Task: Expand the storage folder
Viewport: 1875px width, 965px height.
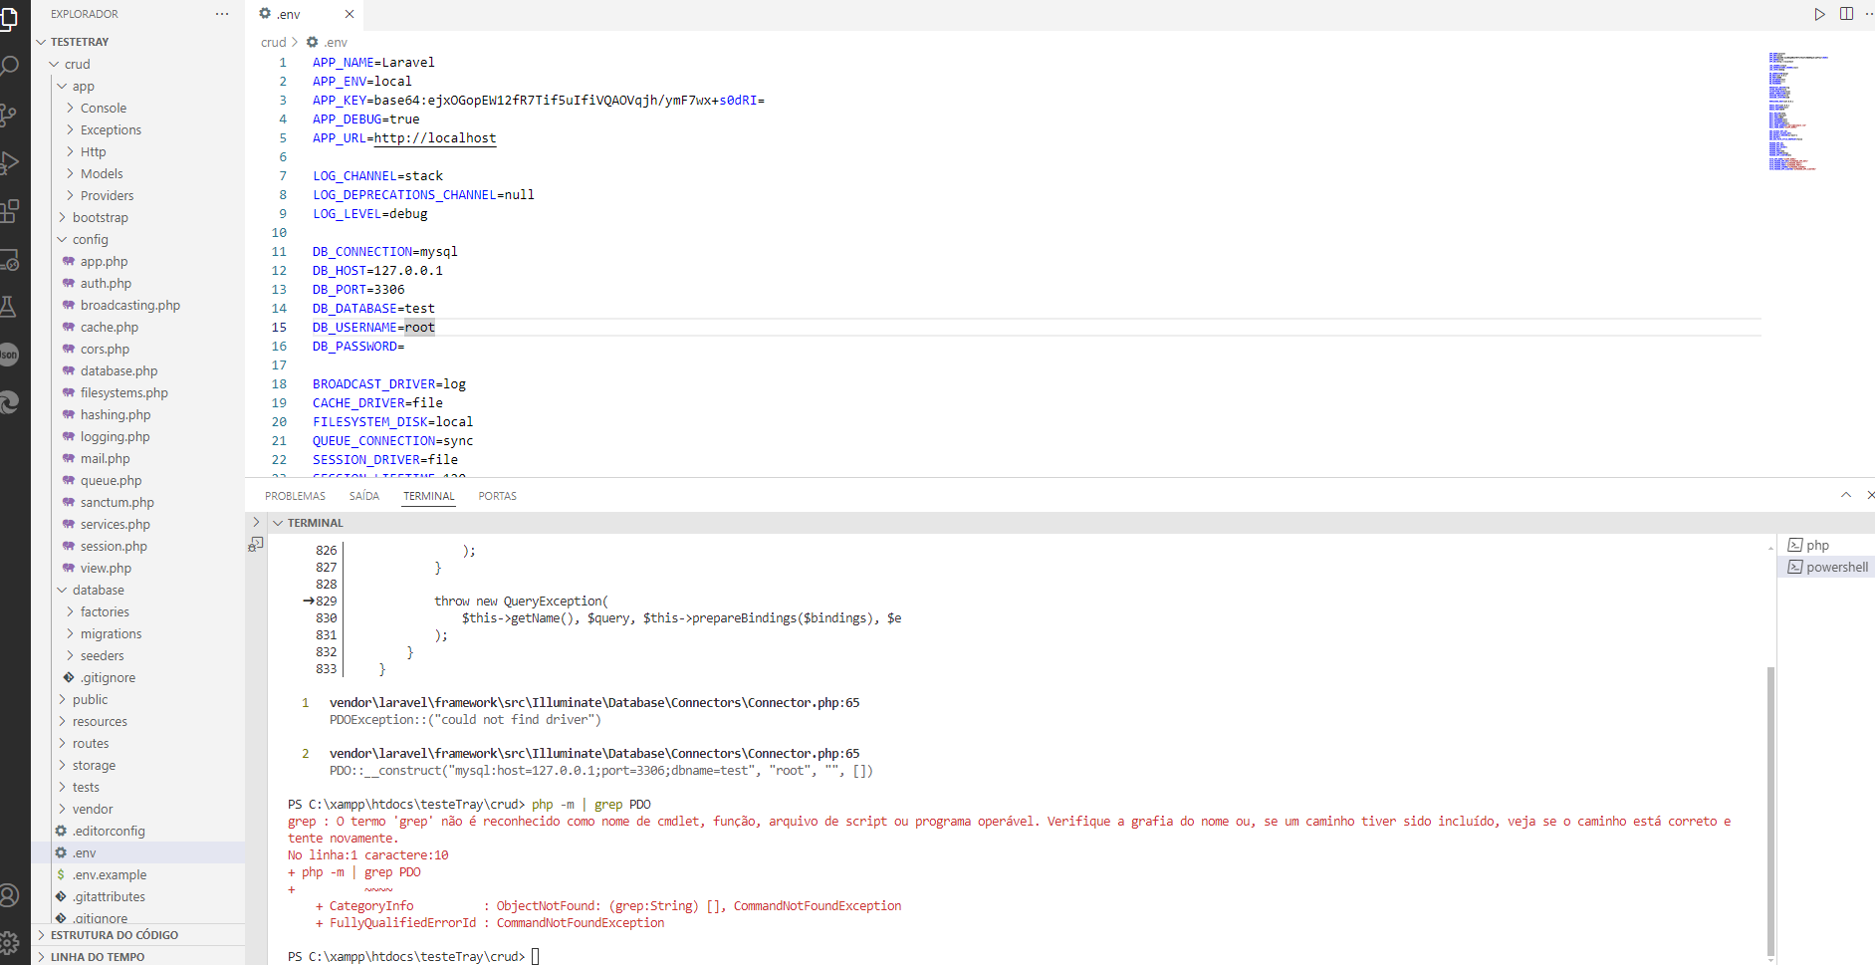Action: (138, 765)
